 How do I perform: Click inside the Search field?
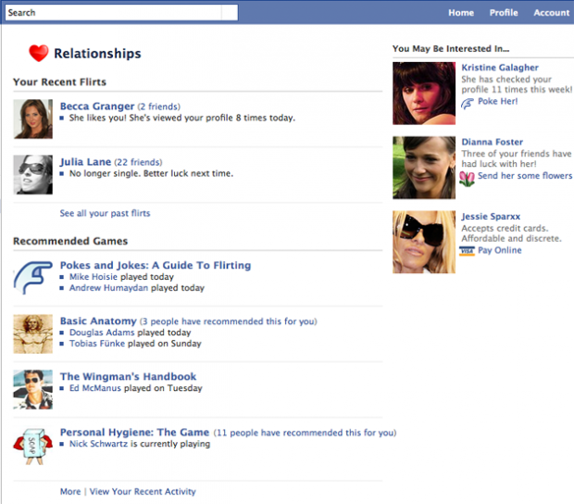point(114,12)
